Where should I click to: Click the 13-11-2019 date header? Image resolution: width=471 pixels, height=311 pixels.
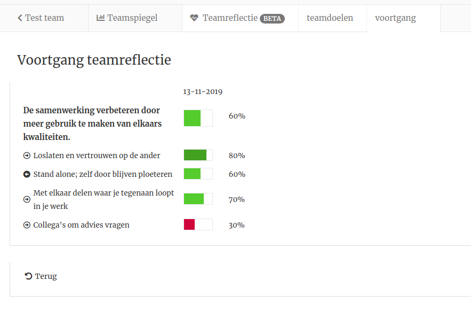(x=203, y=92)
